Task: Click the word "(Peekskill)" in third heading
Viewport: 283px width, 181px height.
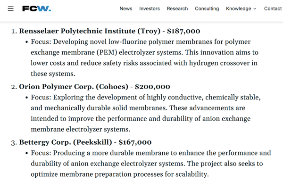Action: click(x=92, y=142)
